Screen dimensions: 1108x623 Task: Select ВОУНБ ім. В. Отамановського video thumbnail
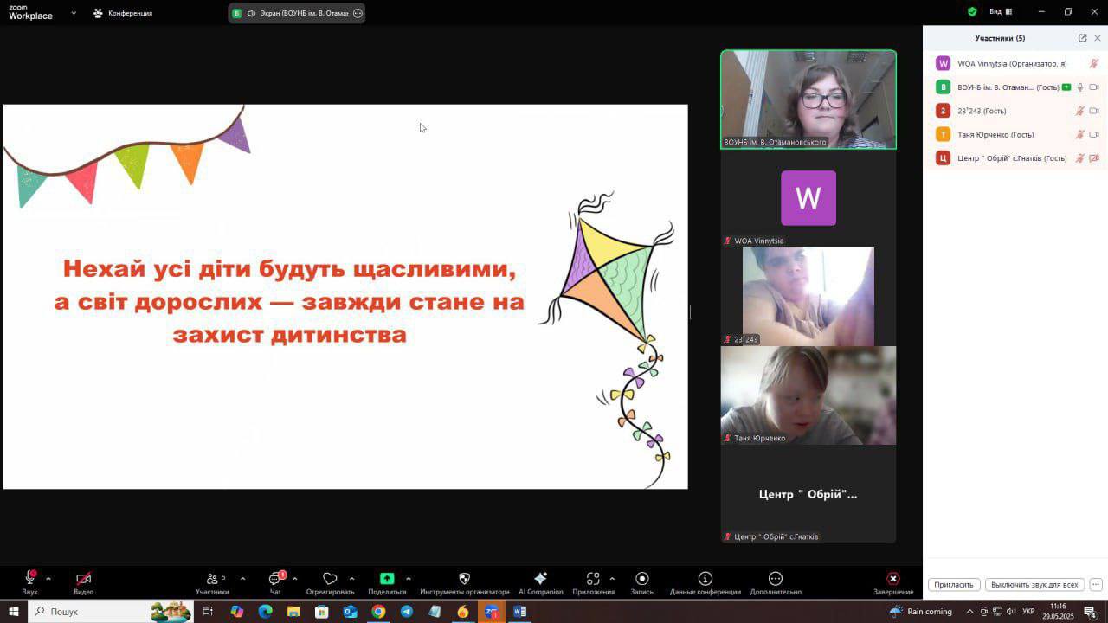(808, 100)
